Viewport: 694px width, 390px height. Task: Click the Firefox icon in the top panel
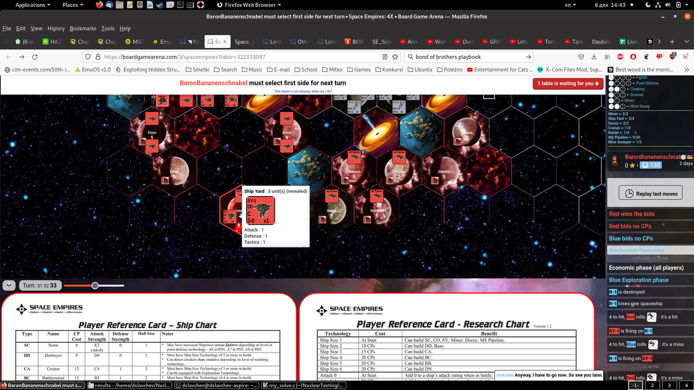pyautogui.click(x=99, y=5)
